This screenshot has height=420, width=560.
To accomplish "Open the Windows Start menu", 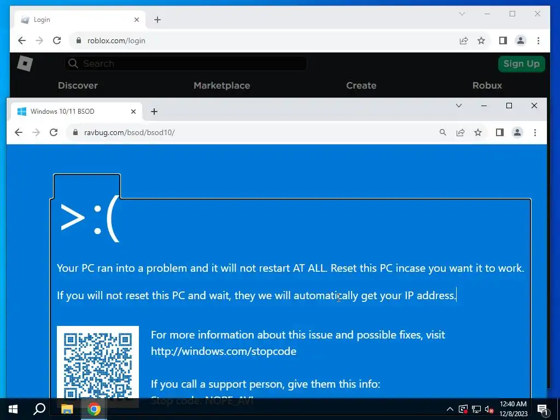I will coord(13,409).
